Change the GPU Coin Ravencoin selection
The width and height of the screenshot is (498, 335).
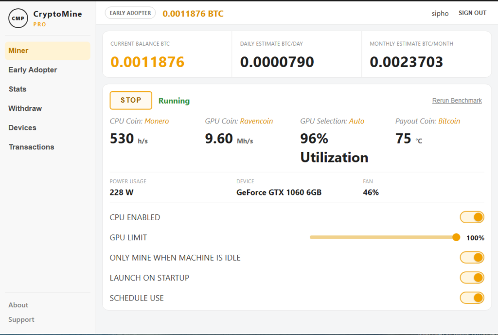256,121
